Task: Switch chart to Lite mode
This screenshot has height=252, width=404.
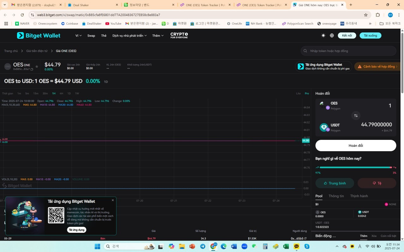Action: (x=298, y=94)
